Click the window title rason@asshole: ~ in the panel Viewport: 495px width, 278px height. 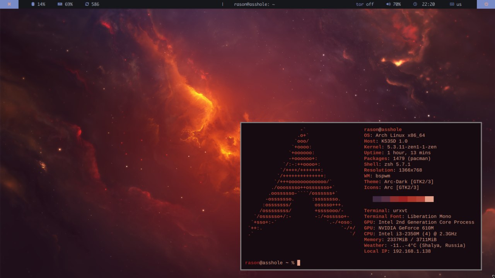coord(254,4)
